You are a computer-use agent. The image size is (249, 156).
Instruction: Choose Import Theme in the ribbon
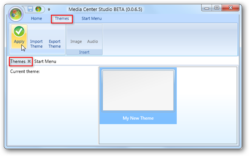(36, 44)
